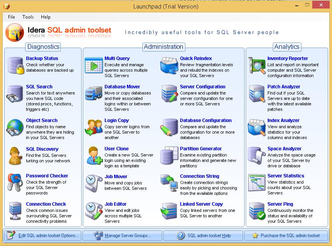
Task: Click the Space Analyzer link
Action: pos(284,149)
